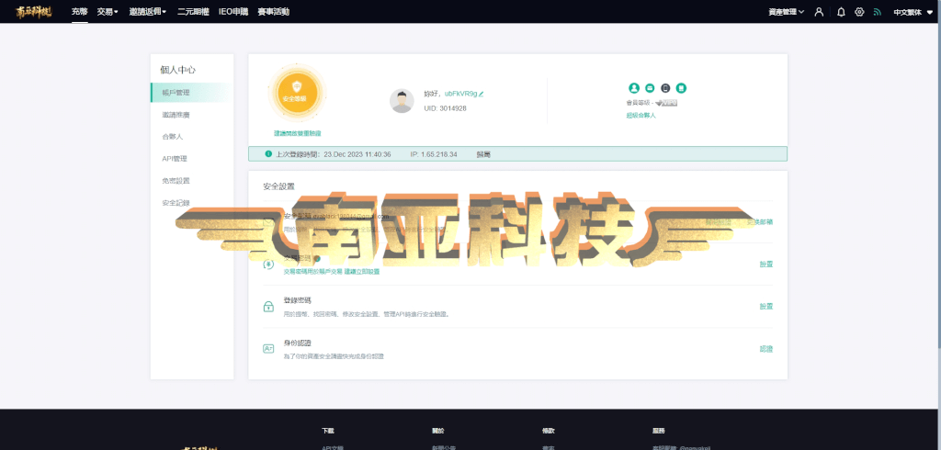Viewport: 941px width, 450px height.
Task: Open the IEO申購 menu item
Action: coord(233,11)
